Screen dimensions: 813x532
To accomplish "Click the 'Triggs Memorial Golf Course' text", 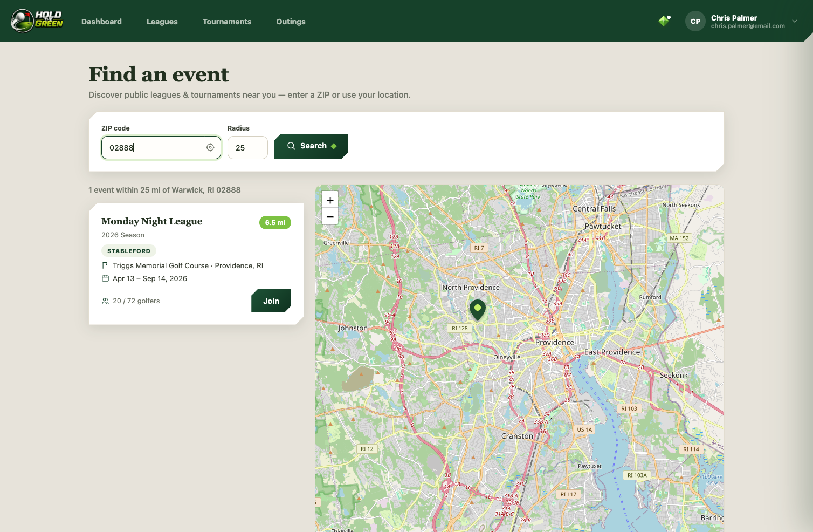I will [x=161, y=265].
